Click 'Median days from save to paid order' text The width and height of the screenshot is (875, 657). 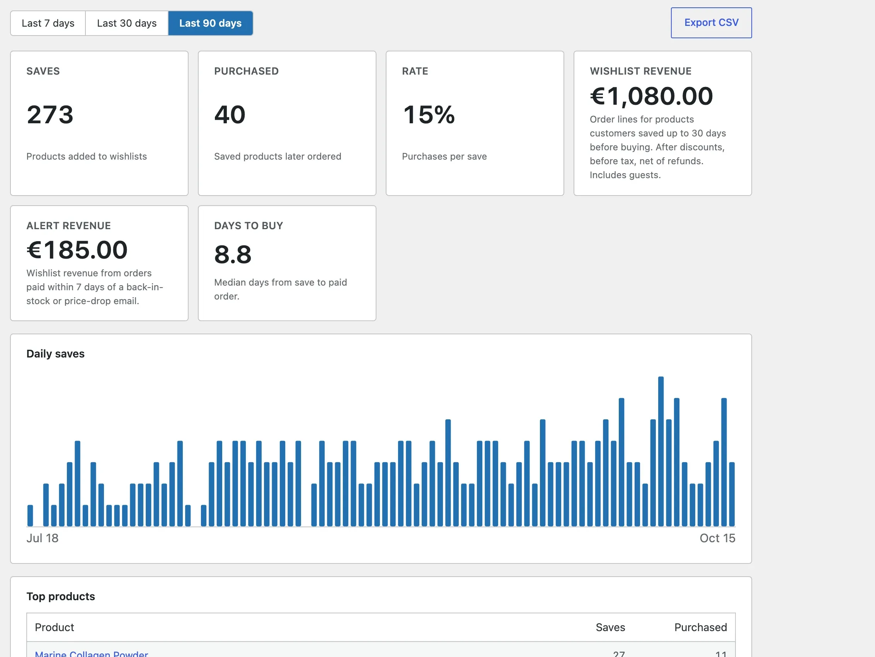281,289
